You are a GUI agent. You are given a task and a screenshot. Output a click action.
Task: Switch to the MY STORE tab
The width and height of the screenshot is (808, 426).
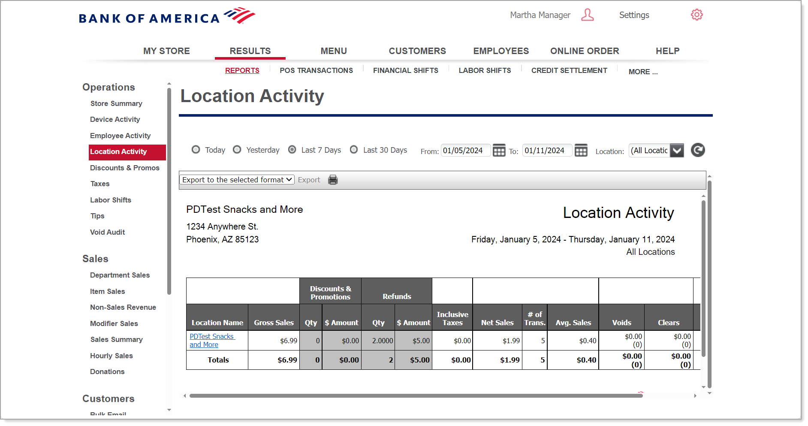click(166, 51)
